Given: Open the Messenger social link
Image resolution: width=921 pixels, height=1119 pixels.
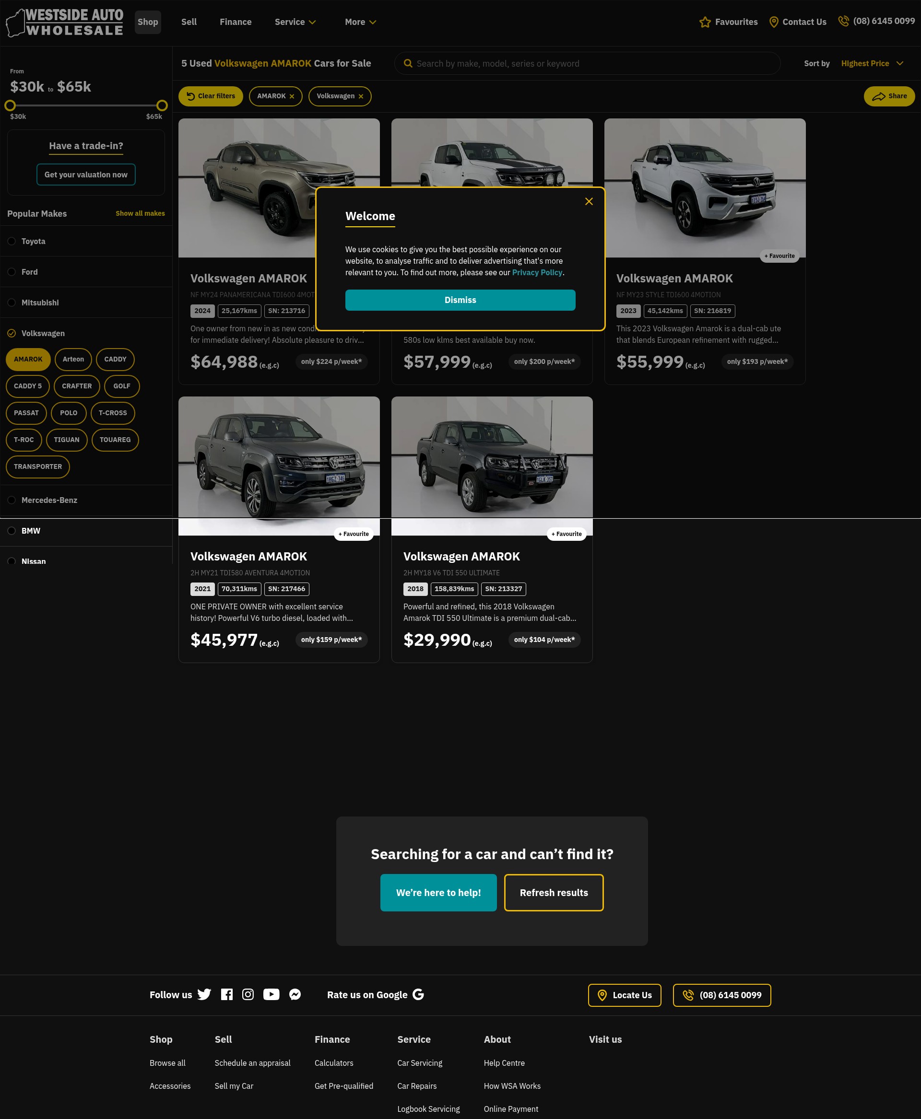Looking at the screenshot, I should coord(295,995).
